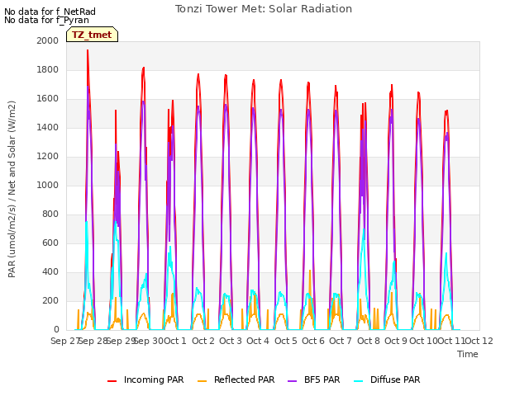Click the 1400 y-axis tick value
The height and width of the screenshot is (396, 529).
pyautogui.click(x=48, y=127)
